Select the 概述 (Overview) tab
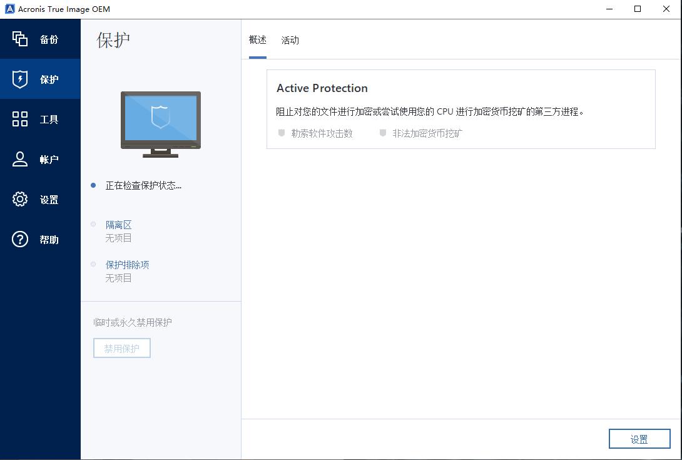This screenshot has height=460, width=682. click(x=257, y=39)
